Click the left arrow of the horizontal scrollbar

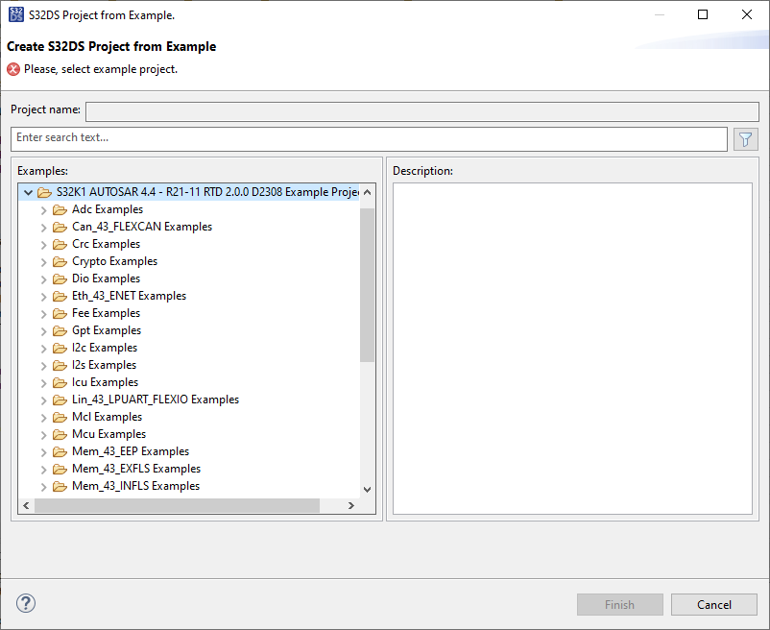click(x=26, y=504)
